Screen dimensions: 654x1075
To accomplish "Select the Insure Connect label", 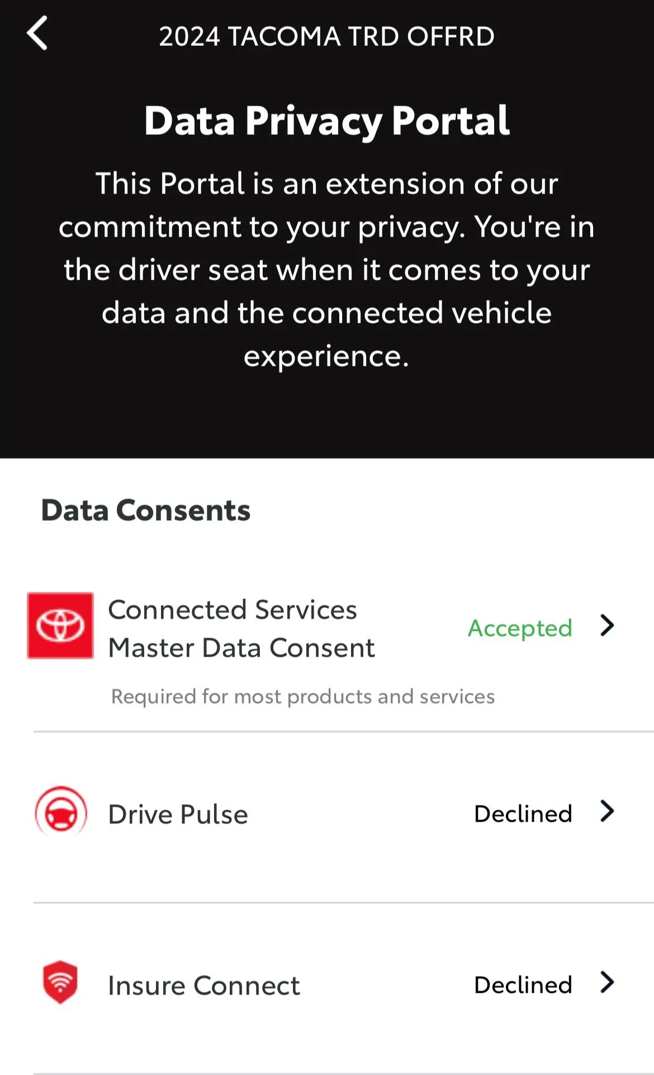I will click(x=203, y=986).
